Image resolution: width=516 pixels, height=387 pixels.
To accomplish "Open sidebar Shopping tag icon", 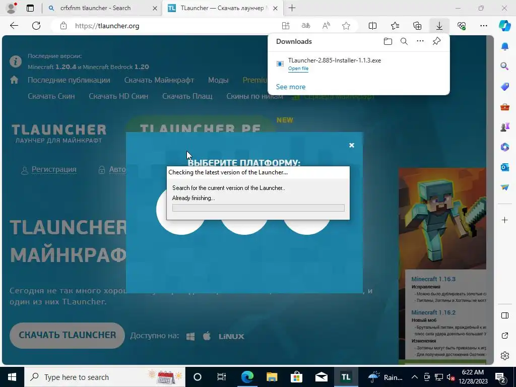I will point(505,87).
